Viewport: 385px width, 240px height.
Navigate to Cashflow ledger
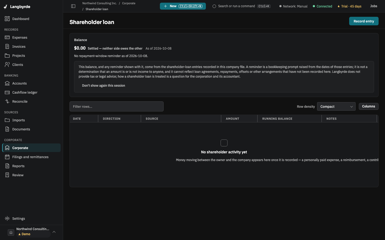click(x=32, y=92)
